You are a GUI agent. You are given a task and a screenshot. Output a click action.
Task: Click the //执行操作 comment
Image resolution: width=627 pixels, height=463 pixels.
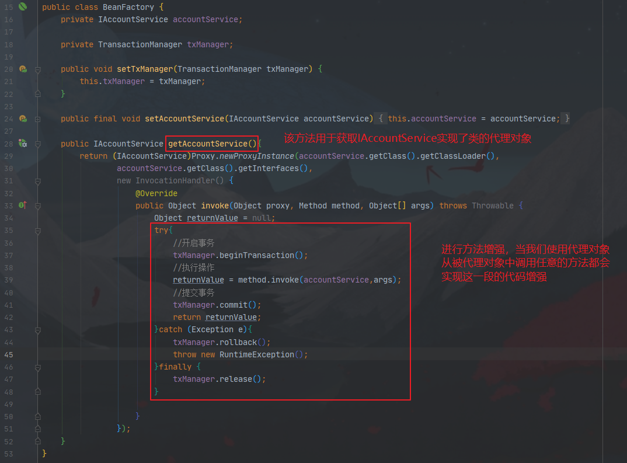point(194,267)
